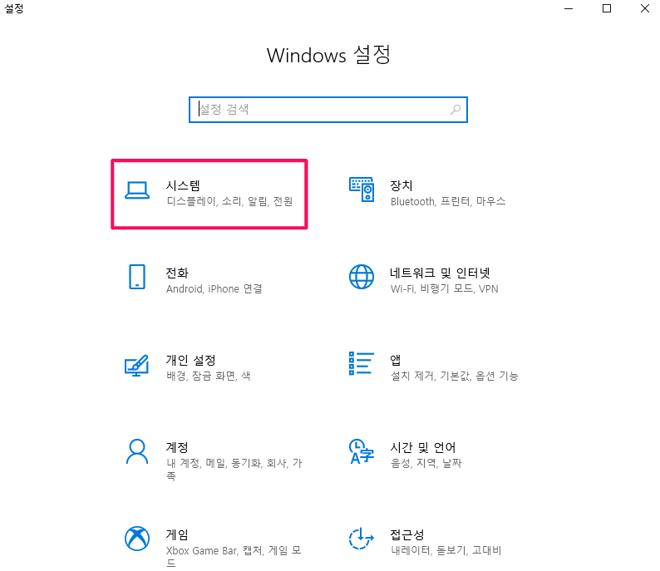
Task: Open the 시스템 laptop icon
Action: point(137,190)
